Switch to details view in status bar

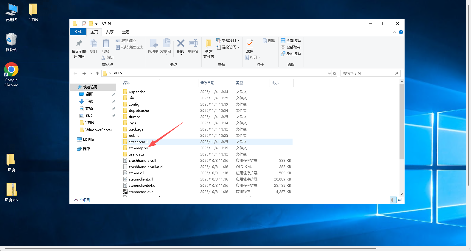click(393, 200)
